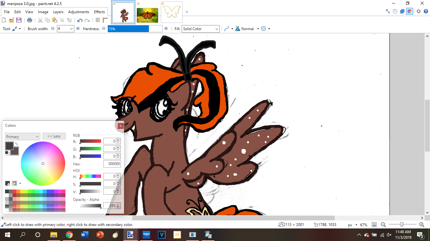
Task: Click the Hardness 75% slider bar
Action: pyautogui.click(x=135, y=29)
